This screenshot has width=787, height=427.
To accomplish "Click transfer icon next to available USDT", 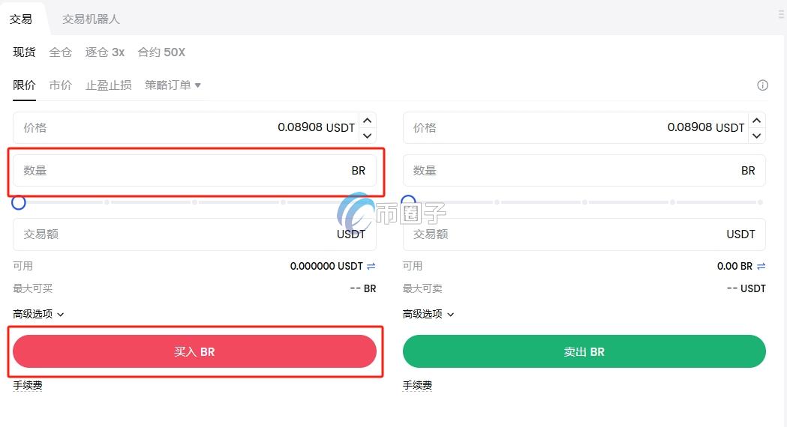I will point(371,266).
